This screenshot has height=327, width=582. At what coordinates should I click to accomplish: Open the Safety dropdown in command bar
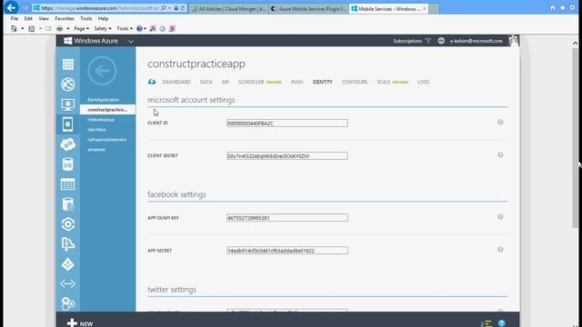point(103,28)
